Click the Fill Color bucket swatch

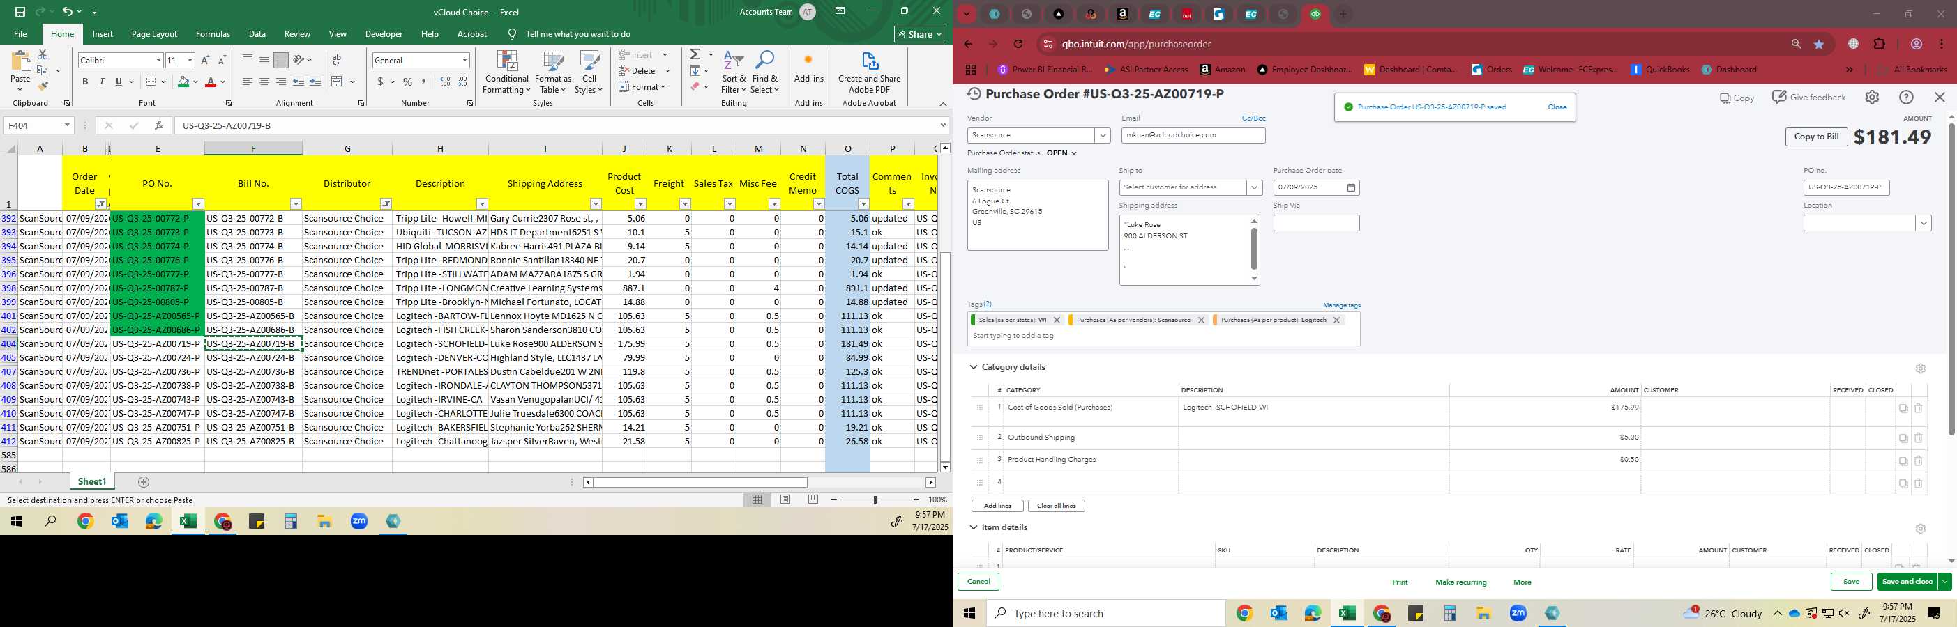(183, 82)
